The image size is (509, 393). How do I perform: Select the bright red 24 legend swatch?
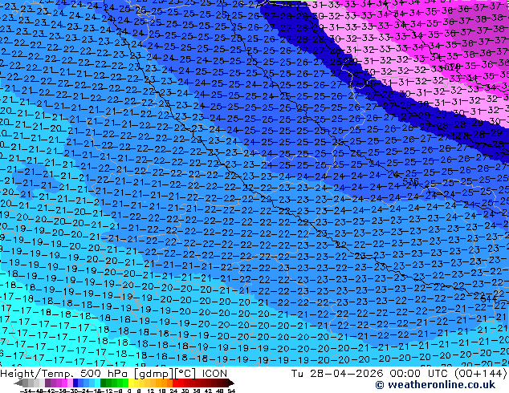(x=175, y=383)
